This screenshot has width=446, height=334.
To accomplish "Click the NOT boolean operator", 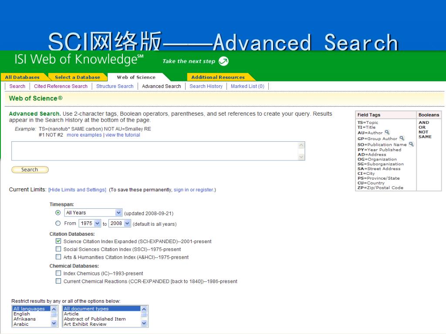I will [x=423, y=132].
